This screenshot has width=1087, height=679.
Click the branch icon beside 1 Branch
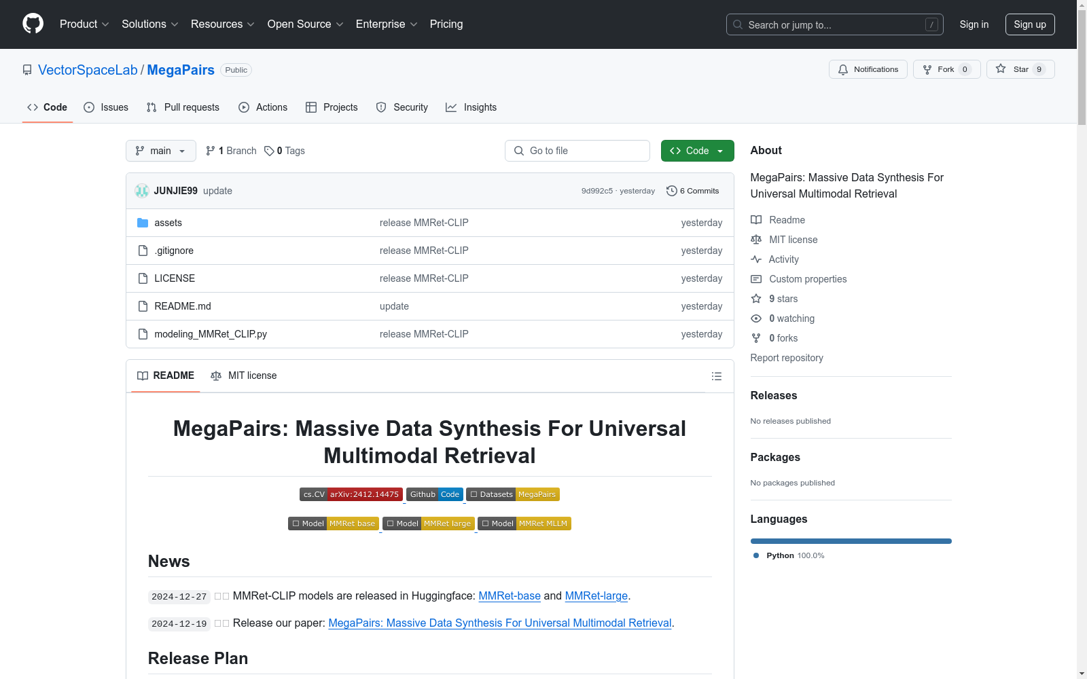(211, 151)
